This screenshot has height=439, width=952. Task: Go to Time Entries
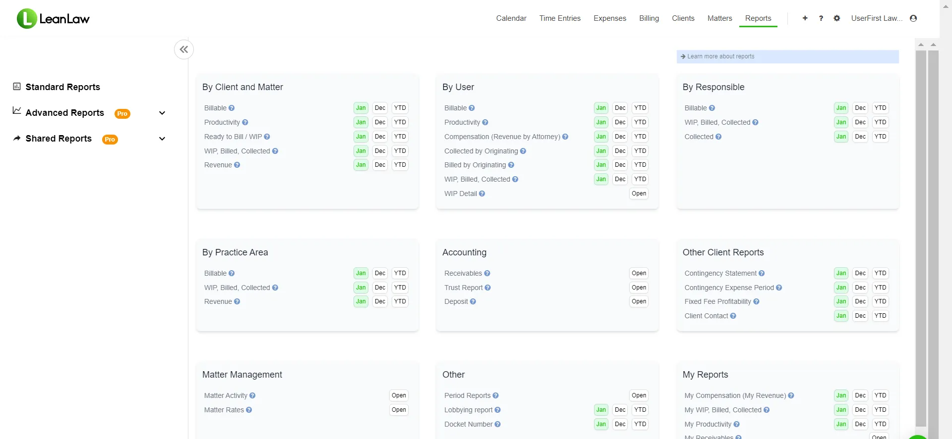tap(560, 18)
